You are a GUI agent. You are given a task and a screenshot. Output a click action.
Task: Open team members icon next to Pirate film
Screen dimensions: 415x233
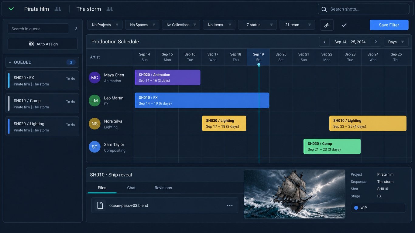click(58, 9)
